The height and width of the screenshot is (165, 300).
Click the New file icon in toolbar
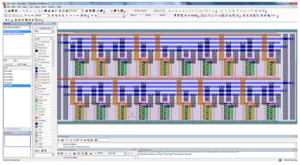coord(5,11)
